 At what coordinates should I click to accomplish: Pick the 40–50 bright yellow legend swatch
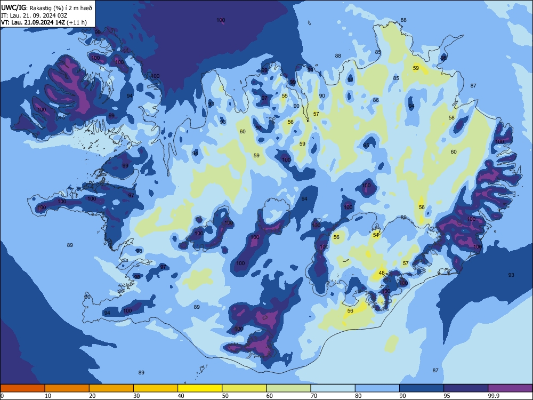pos(200,388)
